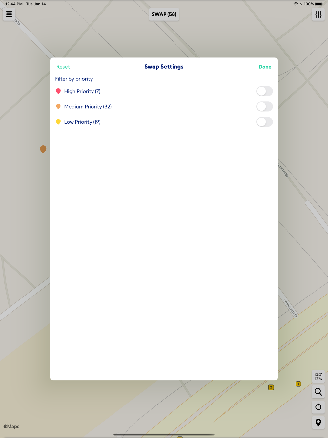Tap the refresh arrows icon
Screen dimensions: 328x438
pyautogui.click(x=318, y=407)
